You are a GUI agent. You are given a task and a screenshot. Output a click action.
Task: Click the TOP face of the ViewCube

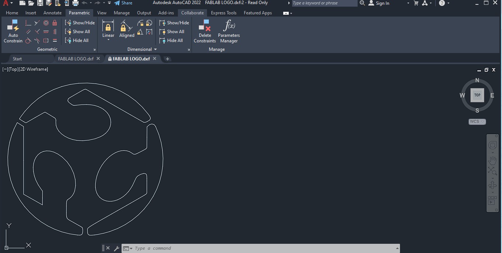point(477,95)
